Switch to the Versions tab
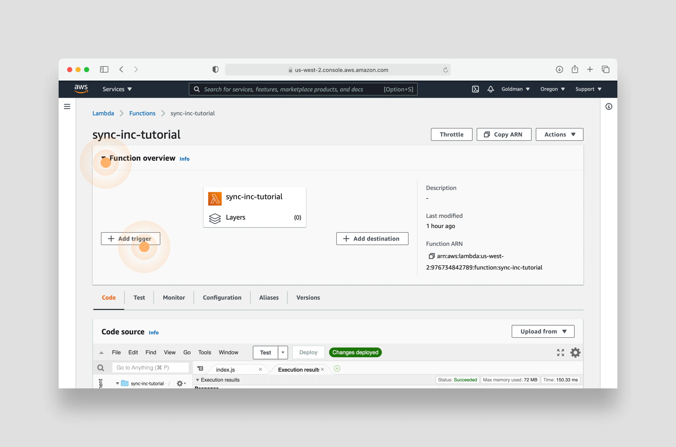 point(308,298)
